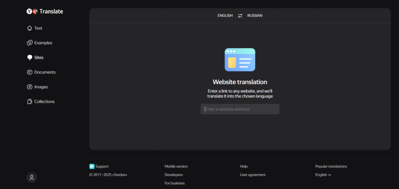Open the Mobile version link
The image size is (399, 189).
pos(176,166)
